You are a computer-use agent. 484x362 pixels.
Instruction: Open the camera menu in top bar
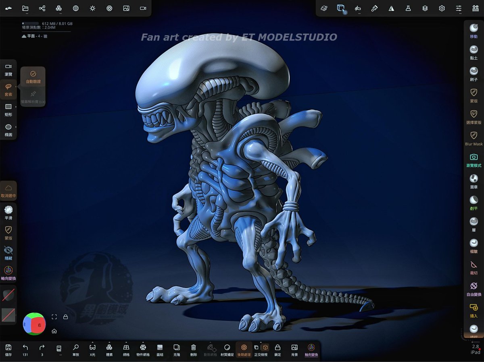(x=143, y=8)
